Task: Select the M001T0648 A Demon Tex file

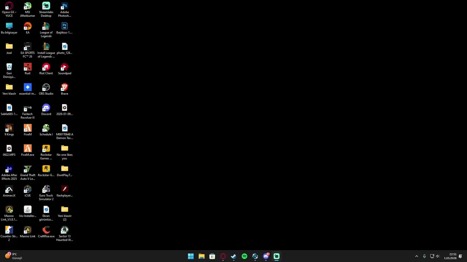Action: (65, 132)
